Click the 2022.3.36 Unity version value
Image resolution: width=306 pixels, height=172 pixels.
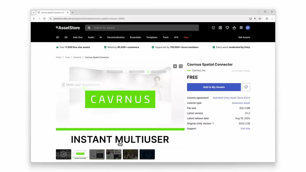point(244,123)
